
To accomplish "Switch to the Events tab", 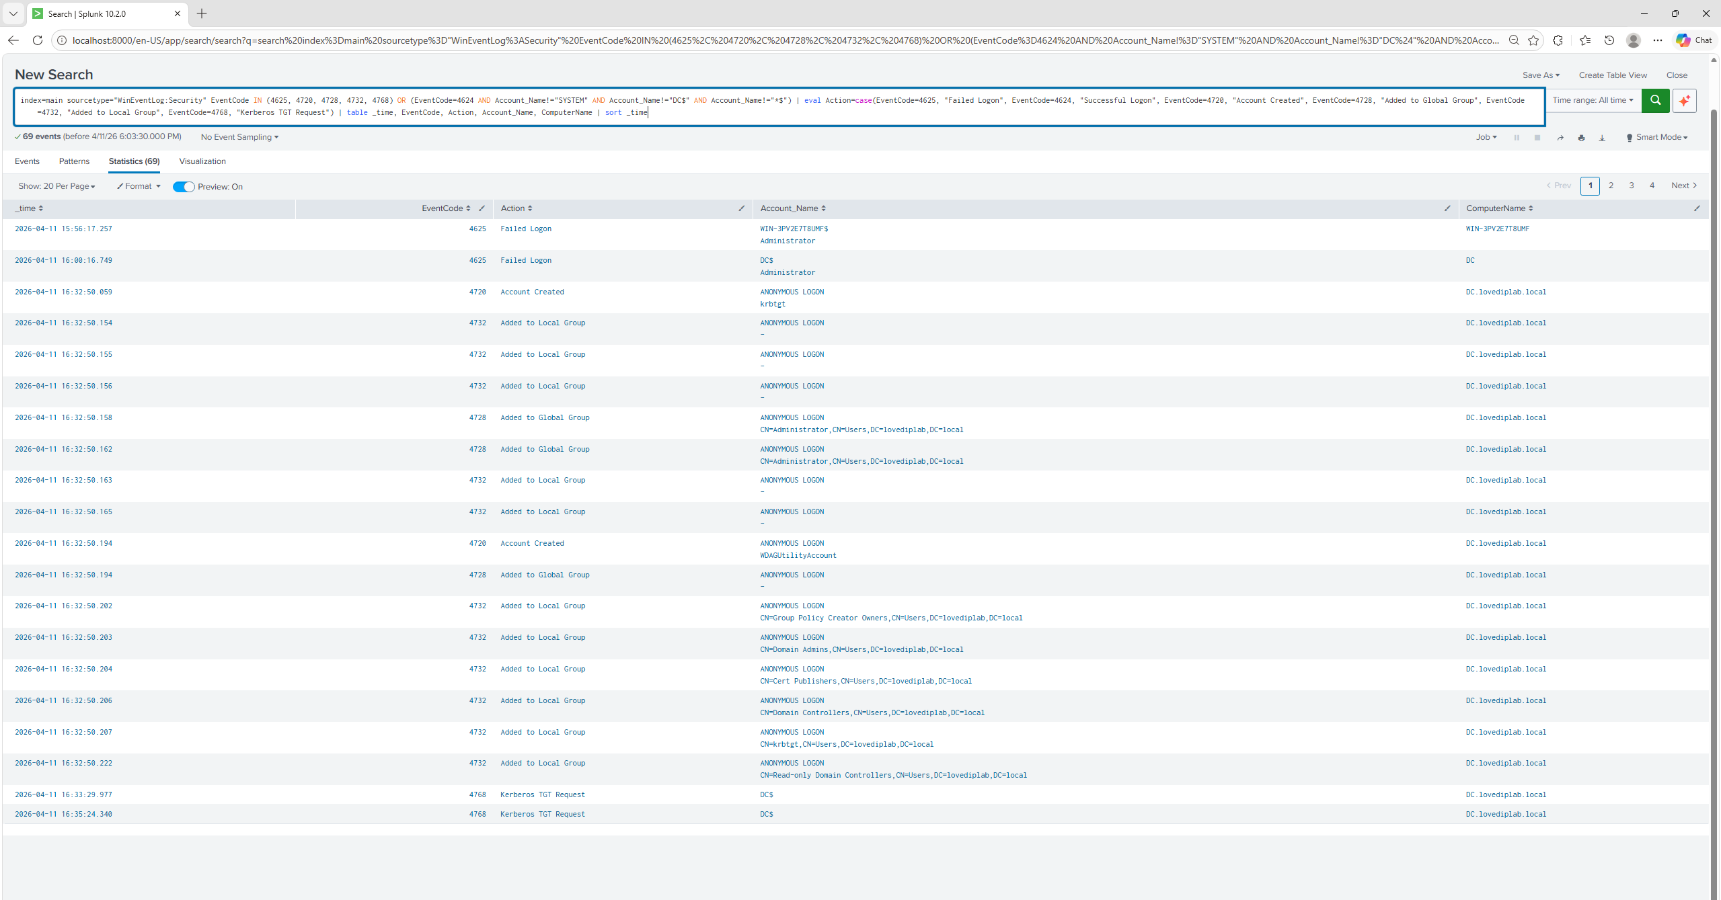I will point(27,161).
